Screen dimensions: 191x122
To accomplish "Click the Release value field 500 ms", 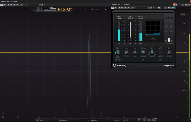I will coord(143,48).
